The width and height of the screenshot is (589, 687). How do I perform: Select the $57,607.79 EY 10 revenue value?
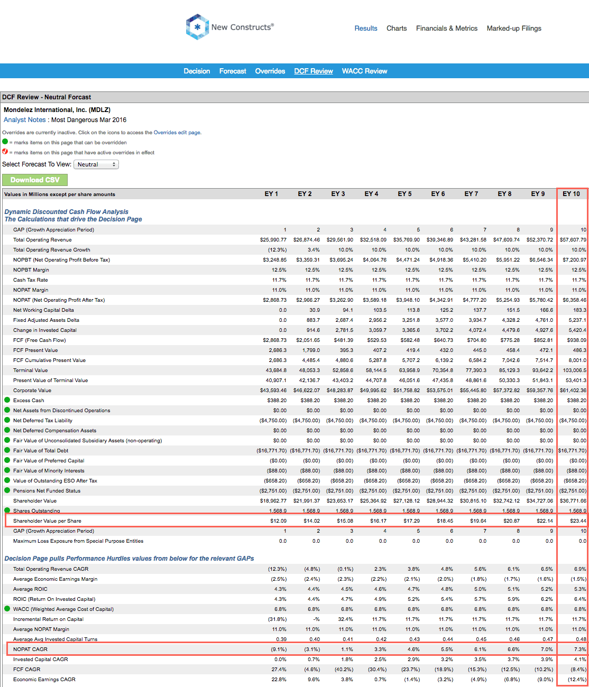pyautogui.click(x=573, y=240)
